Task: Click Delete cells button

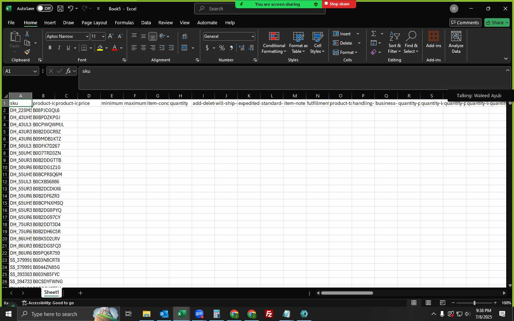Action: click(343, 43)
